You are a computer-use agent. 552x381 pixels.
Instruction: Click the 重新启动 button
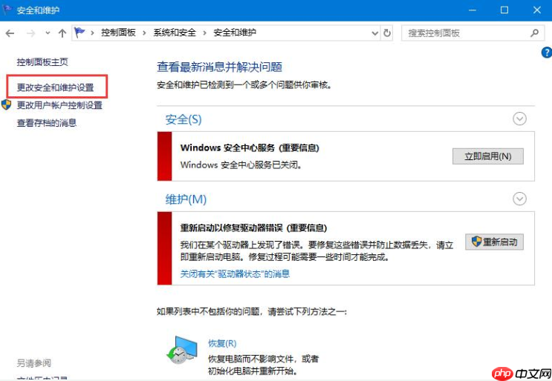point(494,242)
